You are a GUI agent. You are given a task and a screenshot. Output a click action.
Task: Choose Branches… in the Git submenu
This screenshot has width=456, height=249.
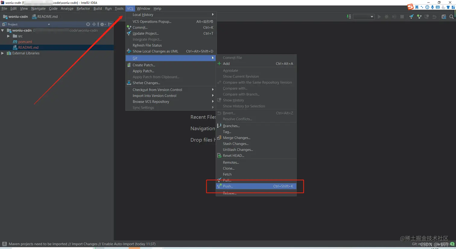(256, 126)
